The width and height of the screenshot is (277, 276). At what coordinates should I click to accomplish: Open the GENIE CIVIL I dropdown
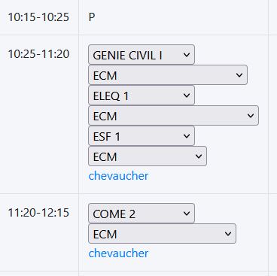coord(142,55)
